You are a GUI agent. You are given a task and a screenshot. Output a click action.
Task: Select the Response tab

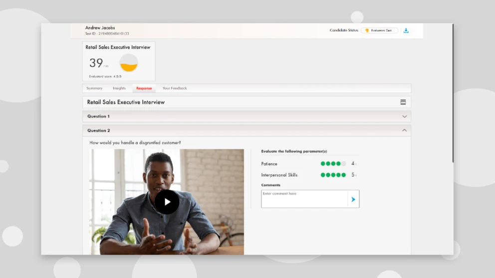coord(144,89)
